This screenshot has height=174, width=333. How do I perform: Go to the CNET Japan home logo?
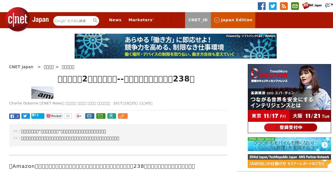click(27, 20)
